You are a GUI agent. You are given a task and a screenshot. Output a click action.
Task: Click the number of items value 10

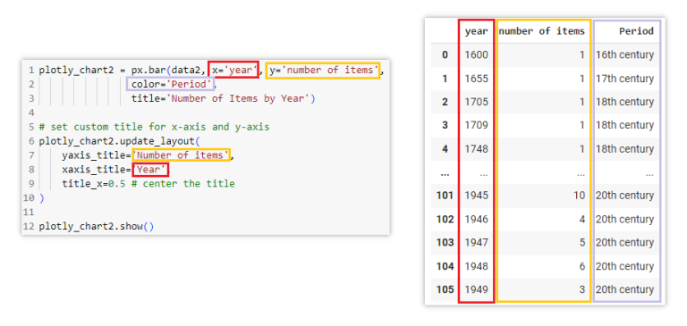coord(580,196)
